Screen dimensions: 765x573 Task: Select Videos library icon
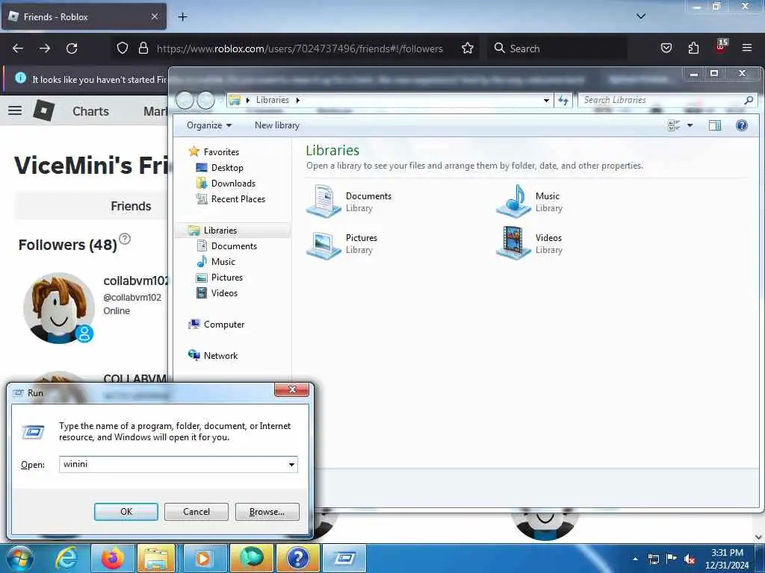click(x=513, y=243)
